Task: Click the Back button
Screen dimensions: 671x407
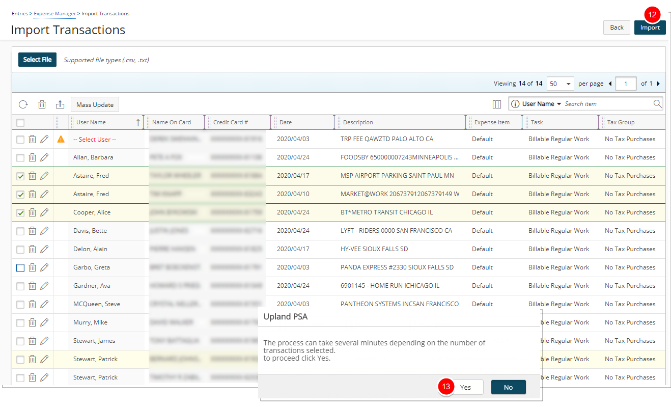Action: point(617,28)
